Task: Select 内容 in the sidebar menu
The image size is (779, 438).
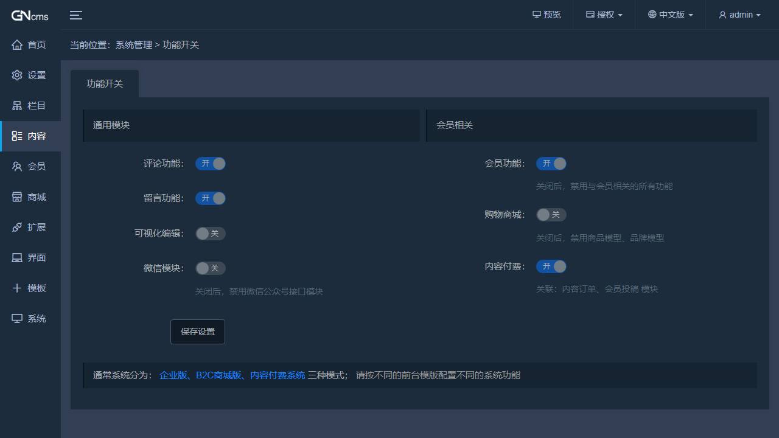Action: pyautogui.click(x=16, y=136)
